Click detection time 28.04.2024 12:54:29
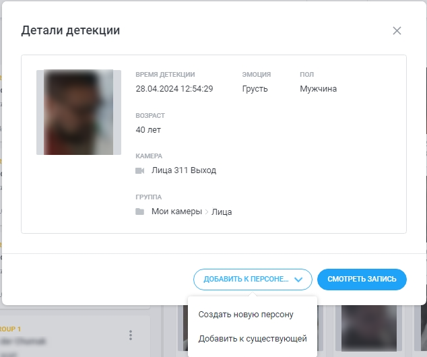 (174, 89)
